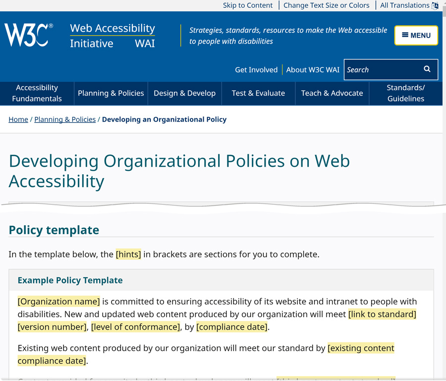Open the Accessibility Fundamentals menu

[37, 93]
